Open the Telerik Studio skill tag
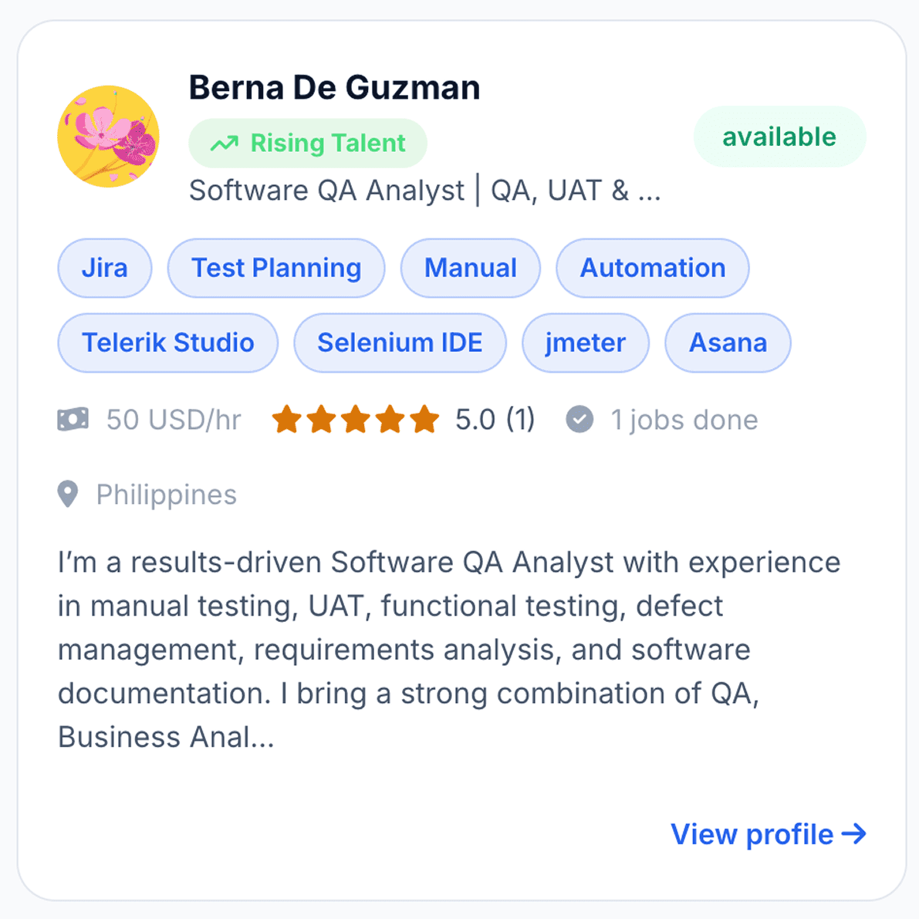 (168, 343)
